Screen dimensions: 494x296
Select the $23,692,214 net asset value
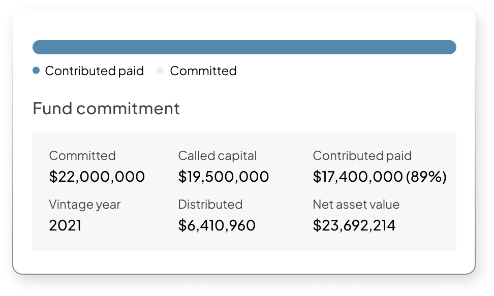pos(354,225)
